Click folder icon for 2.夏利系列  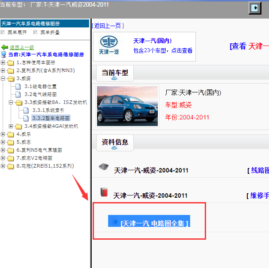[x=11, y=71]
